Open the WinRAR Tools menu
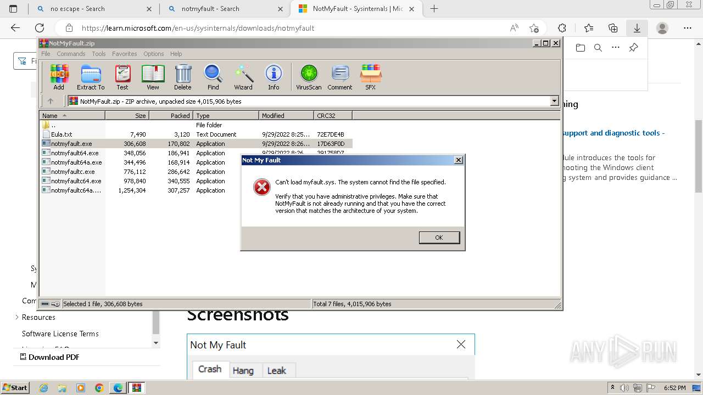The width and height of the screenshot is (703, 395). (99, 54)
